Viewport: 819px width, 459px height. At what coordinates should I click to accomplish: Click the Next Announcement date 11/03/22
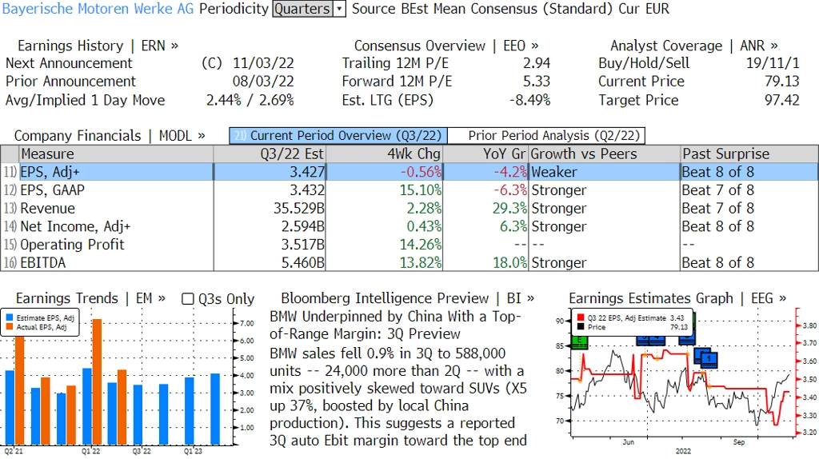tap(263, 63)
